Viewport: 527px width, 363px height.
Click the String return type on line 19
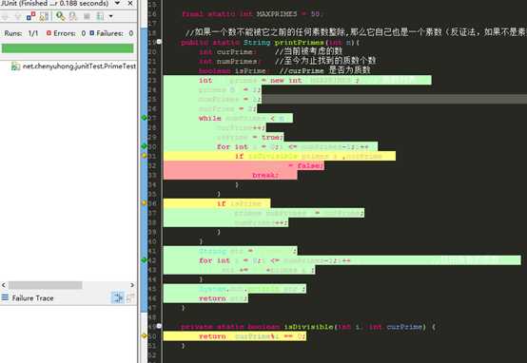257,43
